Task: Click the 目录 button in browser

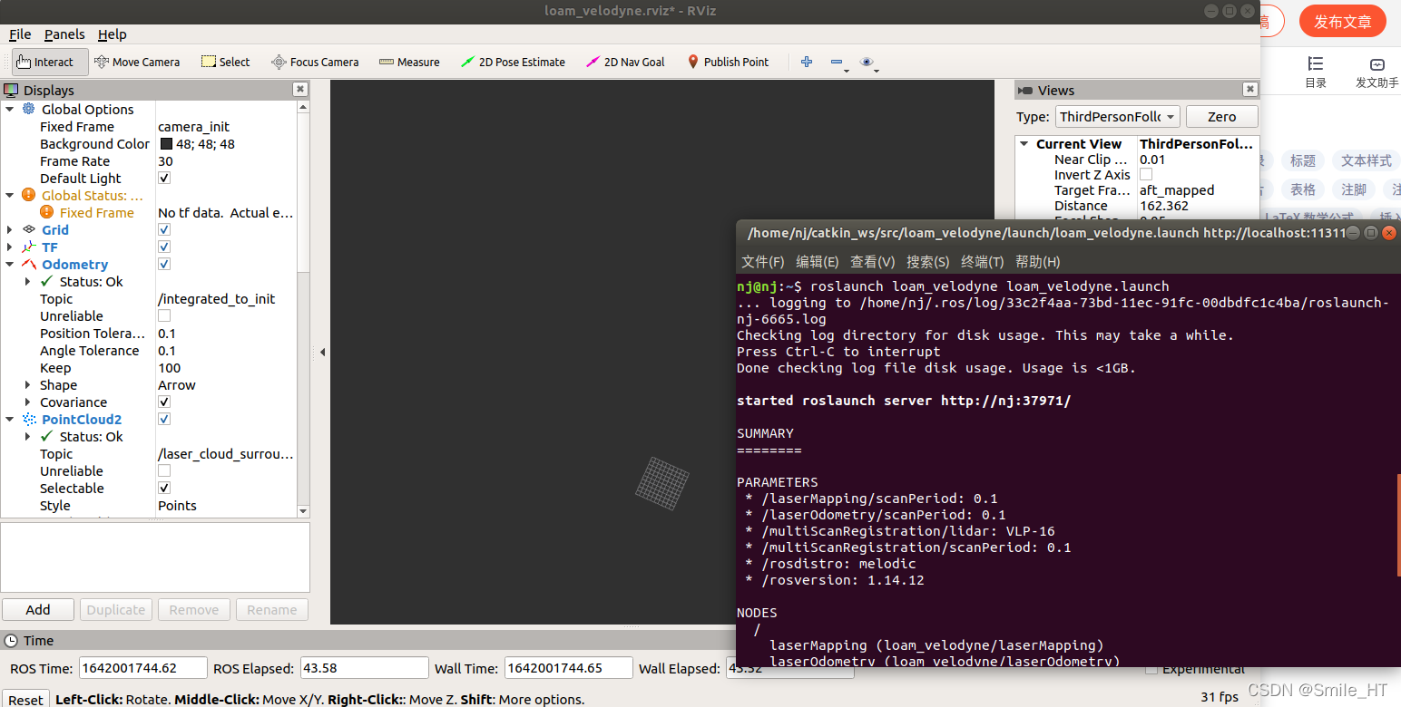Action: click(x=1316, y=73)
